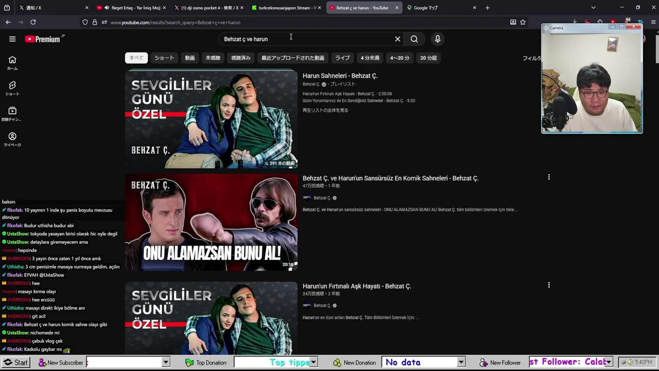Click the New Follower icon label
The height and width of the screenshot is (371, 659).
(x=500, y=363)
